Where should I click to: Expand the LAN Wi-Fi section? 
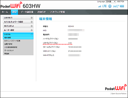(18, 18)
